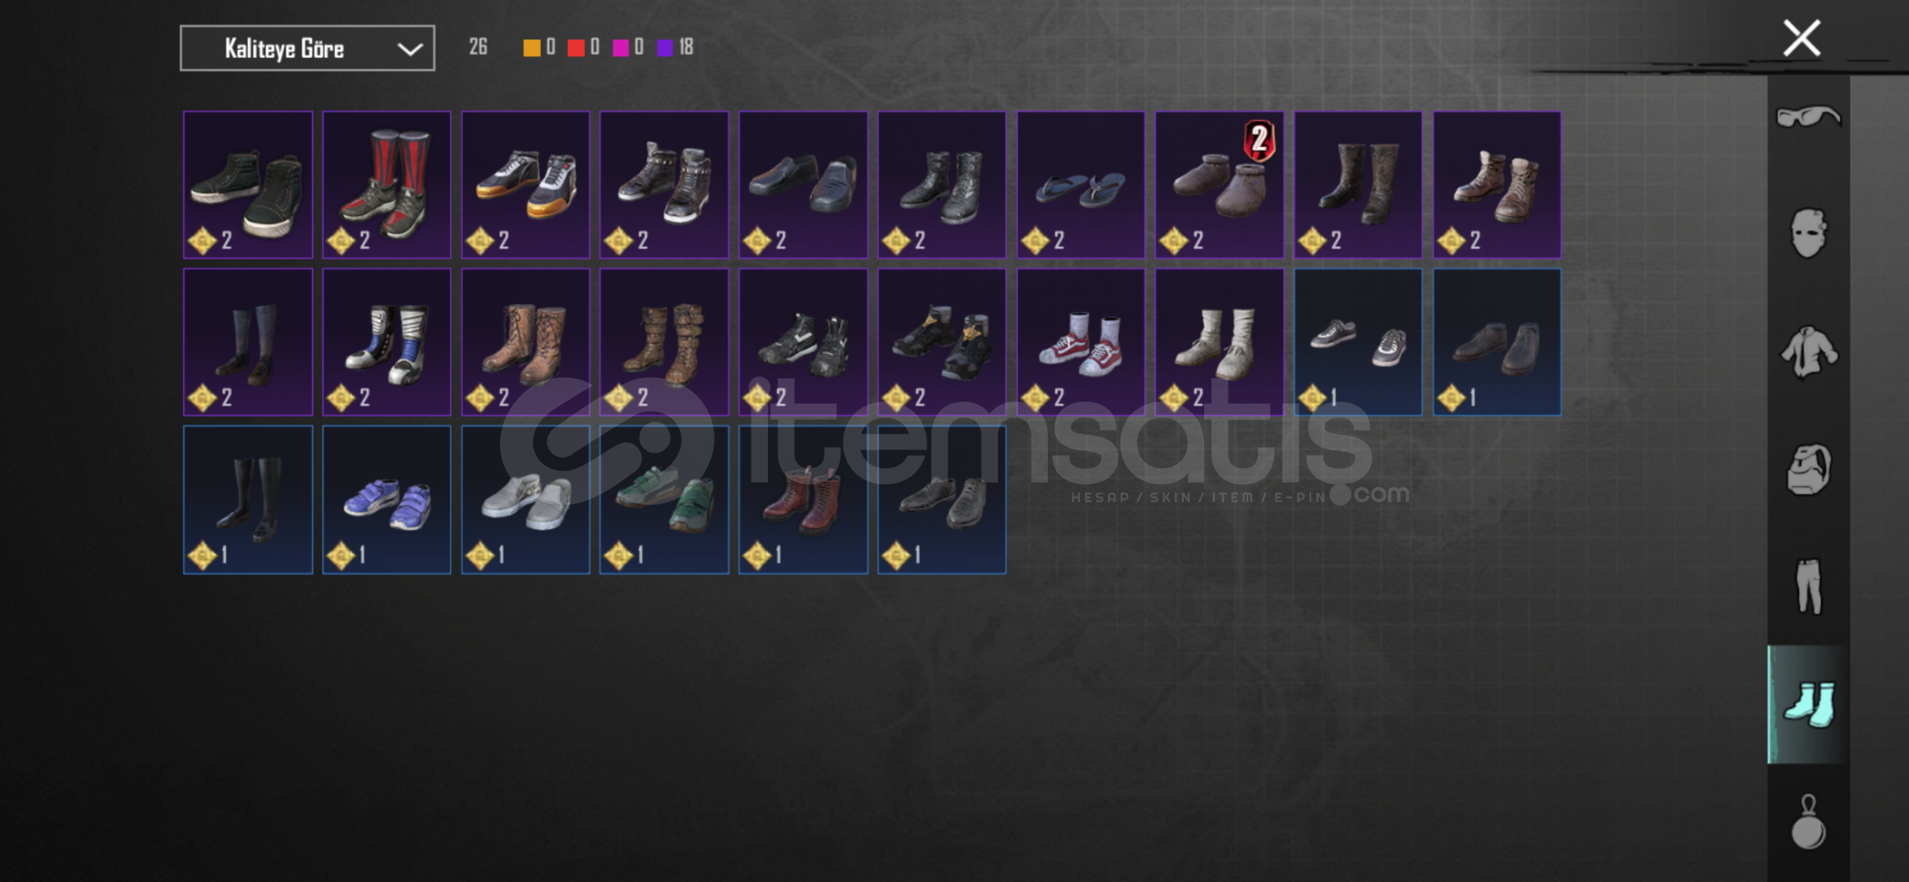Select the face mask category icon
The height and width of the screenshot is (882, 1909).
(1808, 234)
